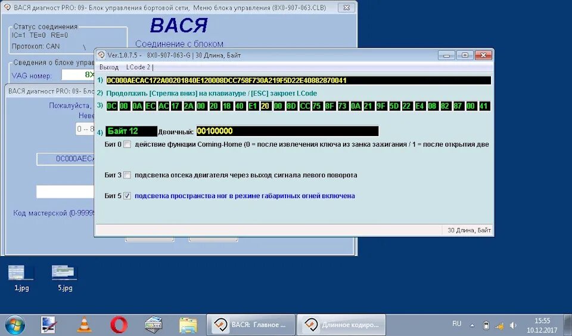Viewport: 572px width, 336px height.
Task: Open Windows Explorer folder icon on taskbar
Action: coord(188,325)
